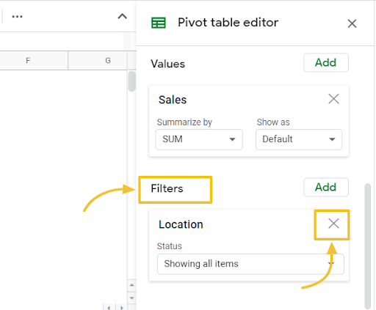Remove the Location filter
376x310 pixels.
tap(333, 224)
